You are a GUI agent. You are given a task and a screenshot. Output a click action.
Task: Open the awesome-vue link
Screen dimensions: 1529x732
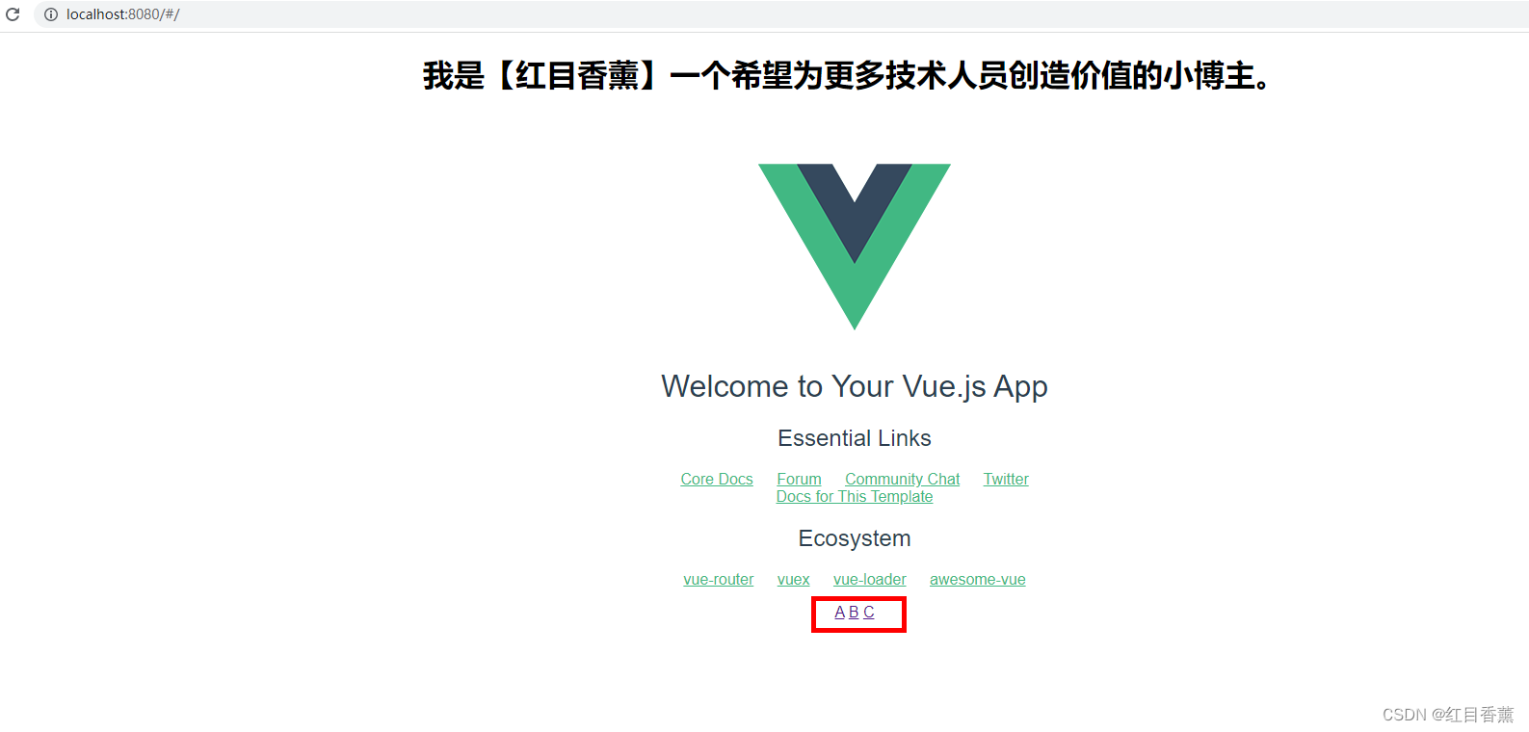tap(977, 579)
